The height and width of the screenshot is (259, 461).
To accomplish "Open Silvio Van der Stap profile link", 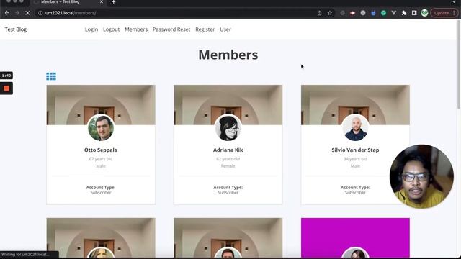I will tap(355, 150).
